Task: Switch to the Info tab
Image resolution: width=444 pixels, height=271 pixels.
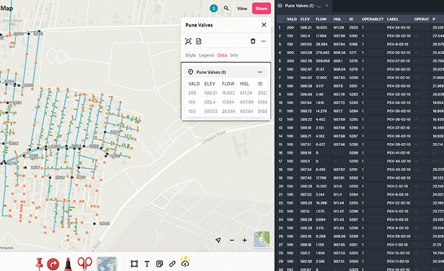Action: pyautogui.click(x=234, y=55)
